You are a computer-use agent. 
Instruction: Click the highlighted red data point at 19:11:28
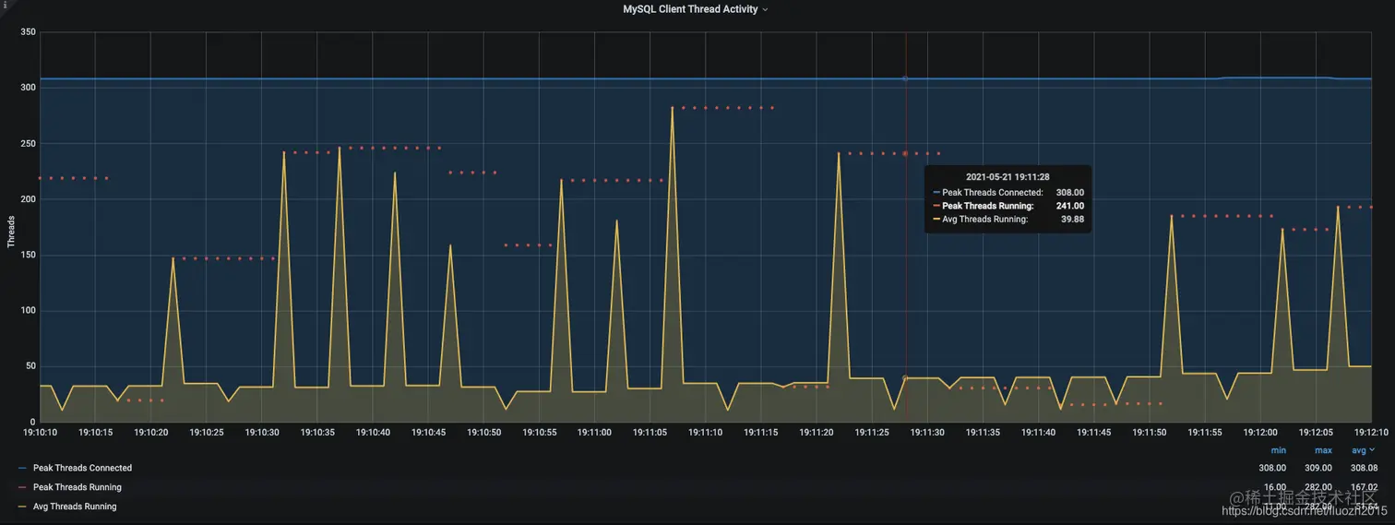905,153
